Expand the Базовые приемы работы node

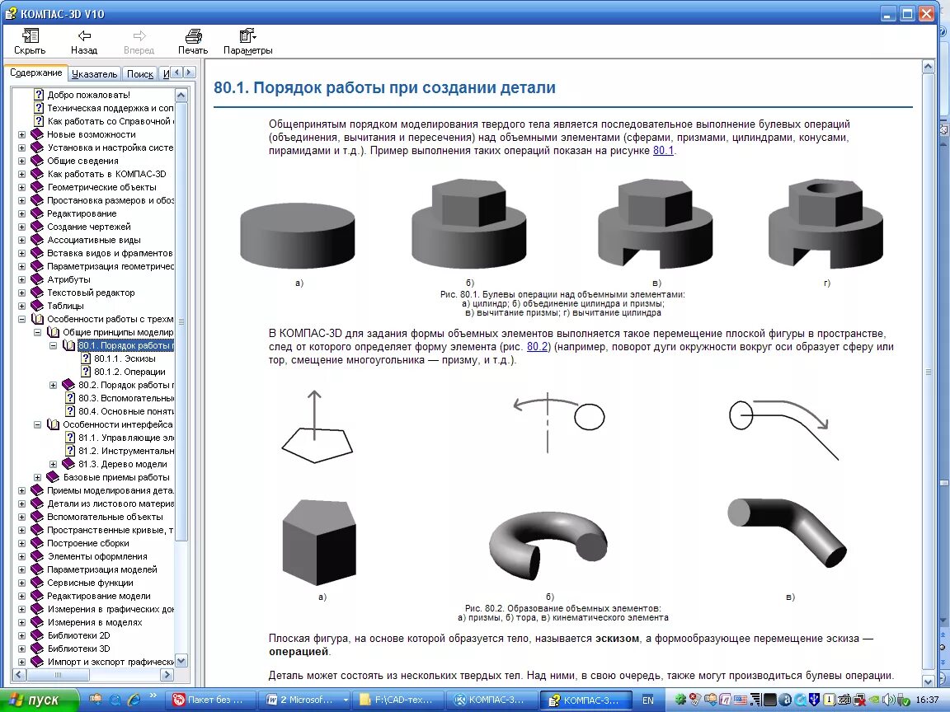[x=38, y=477]
